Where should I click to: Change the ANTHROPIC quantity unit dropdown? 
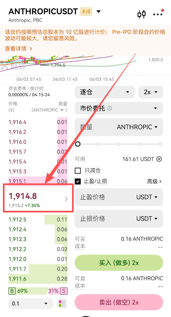[137, 127]
